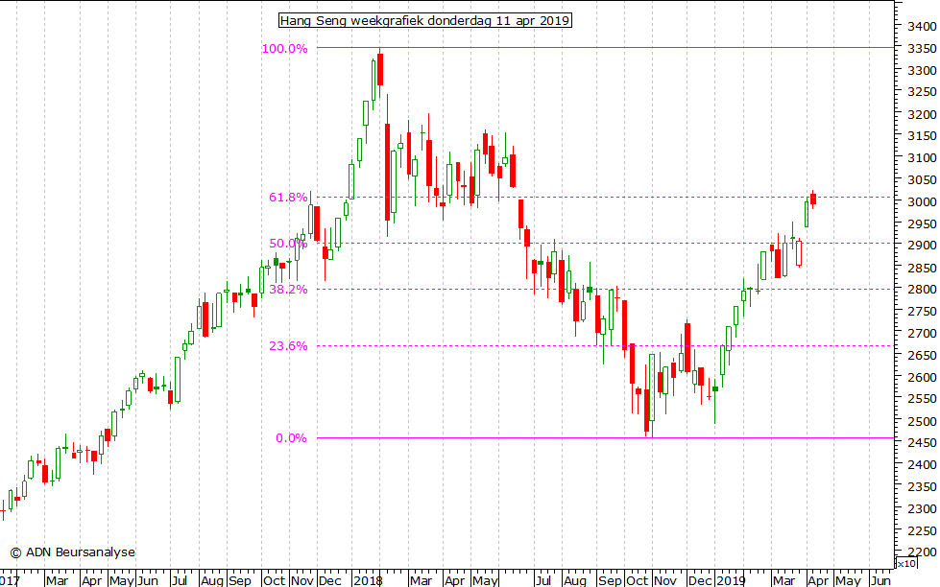Click the 2650 price axis value

point(922,355)
